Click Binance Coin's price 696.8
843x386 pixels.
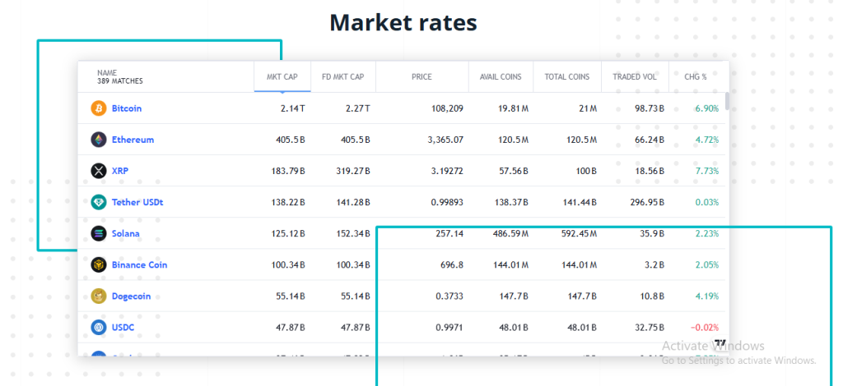click(x=452, y=264)
